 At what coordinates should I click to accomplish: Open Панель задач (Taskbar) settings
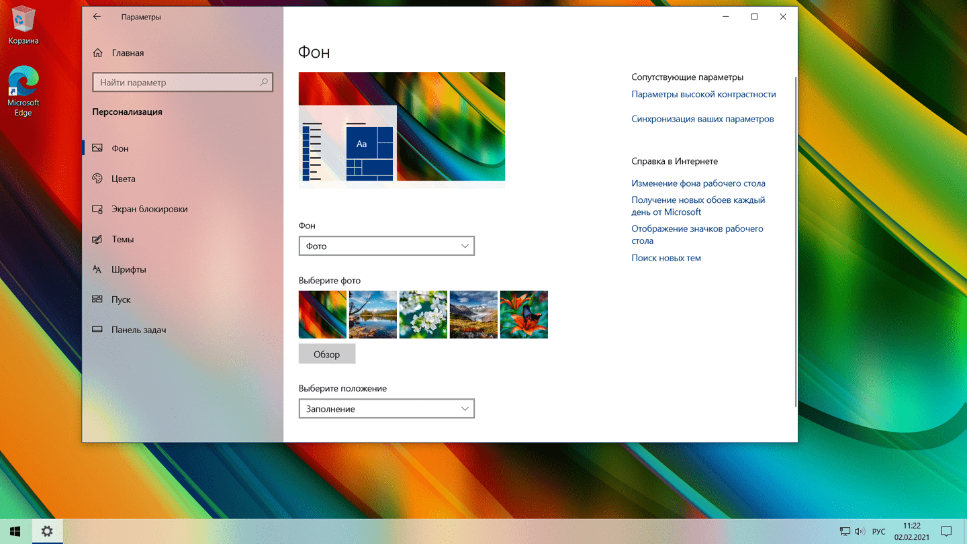point(138,330)
